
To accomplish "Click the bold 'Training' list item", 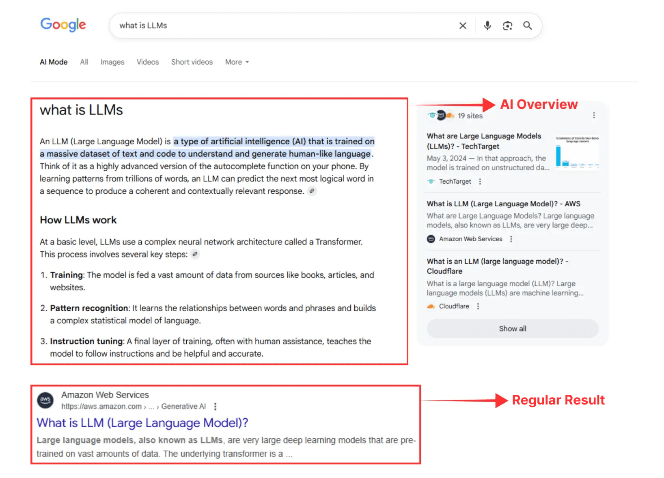I will [x=67, y=275].
